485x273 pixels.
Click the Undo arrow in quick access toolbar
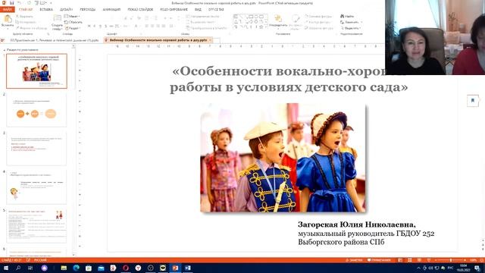point(20,3)
